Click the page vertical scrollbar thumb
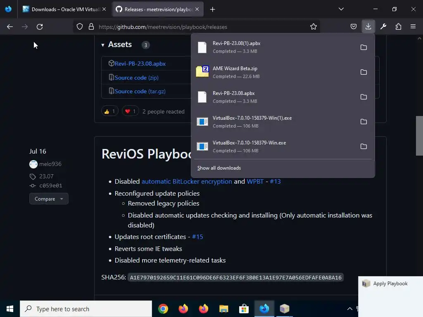The image size is (423, 317). 419,135
